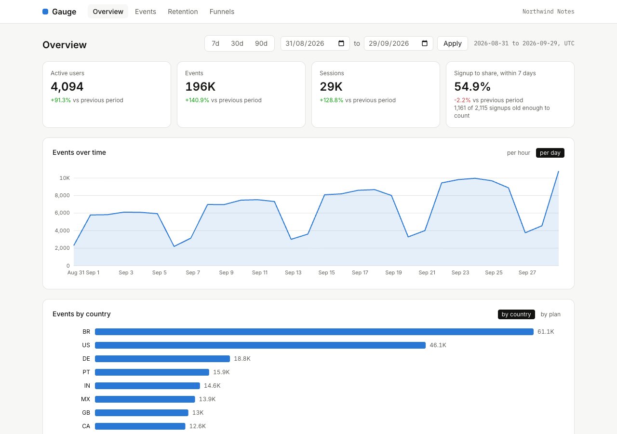617x434 pixels.
Task: Click the DE bar in country chart
Action: pyautogui.click(x=162, y=359)
